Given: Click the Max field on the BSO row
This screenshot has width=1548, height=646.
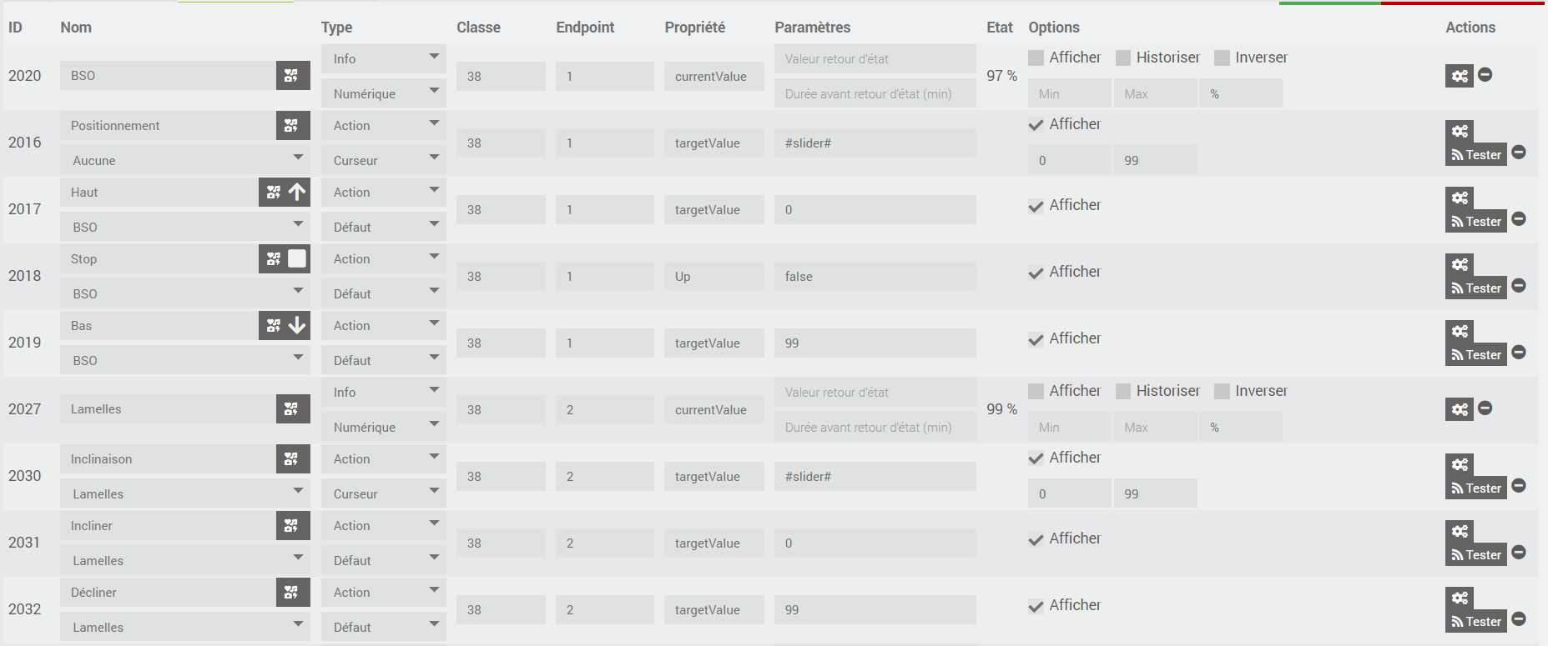Looking at the screenshot, I should point(1155,93).
